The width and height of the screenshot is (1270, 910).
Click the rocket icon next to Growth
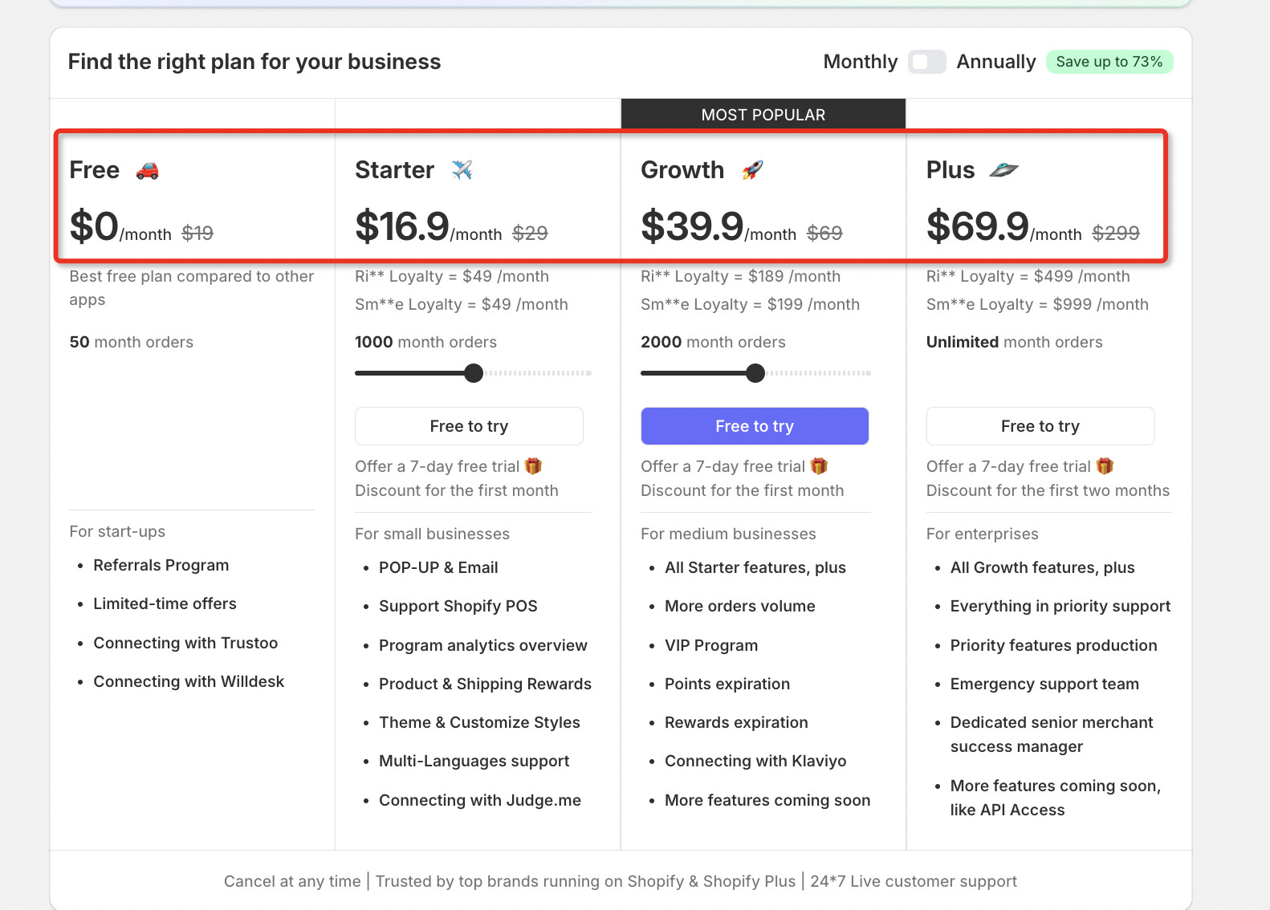[752, 169]
